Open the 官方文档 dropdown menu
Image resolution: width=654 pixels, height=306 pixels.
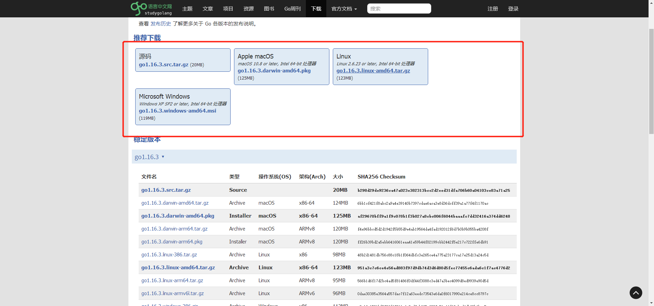coord(344,8)
